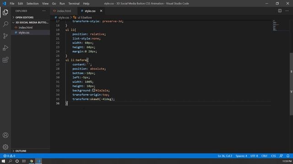293x164 pixels.
Task: Open Explorer views and more actions ellipsis
Action: pos(44,11)
